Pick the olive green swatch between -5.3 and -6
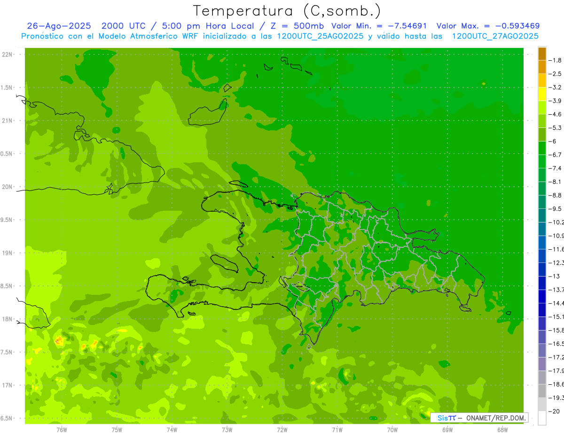The image size is (564, 436). point(542,135)
